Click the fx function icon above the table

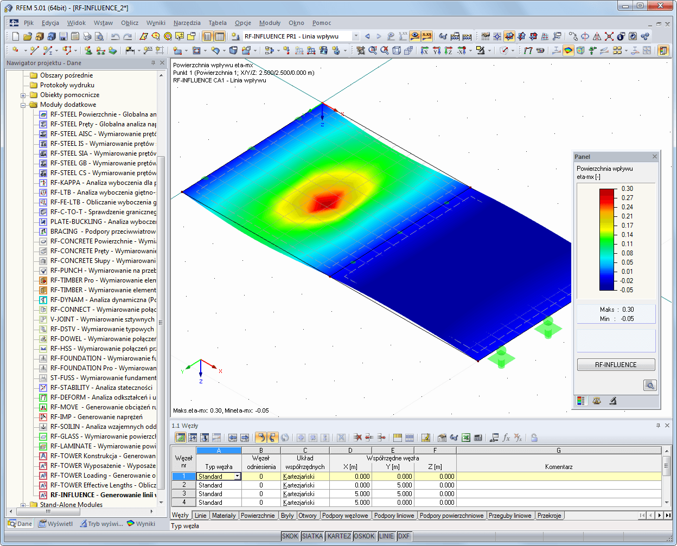pos(506,437)
